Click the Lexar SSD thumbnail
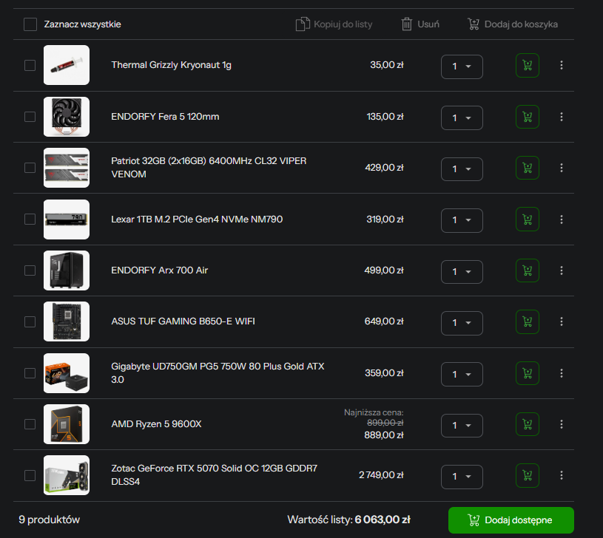The width and height of the screenshot is (603, 538). 67,219
